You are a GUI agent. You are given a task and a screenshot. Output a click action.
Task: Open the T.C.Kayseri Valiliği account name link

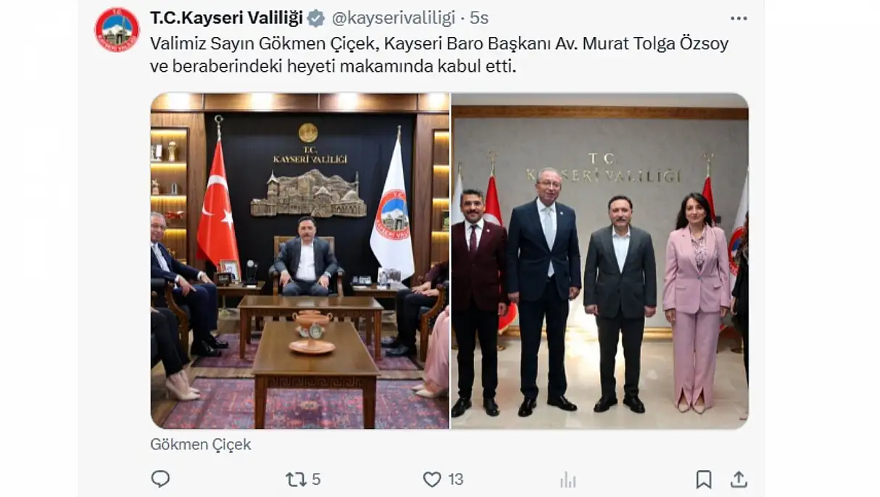pyautogui.click(x=227, y=17)
